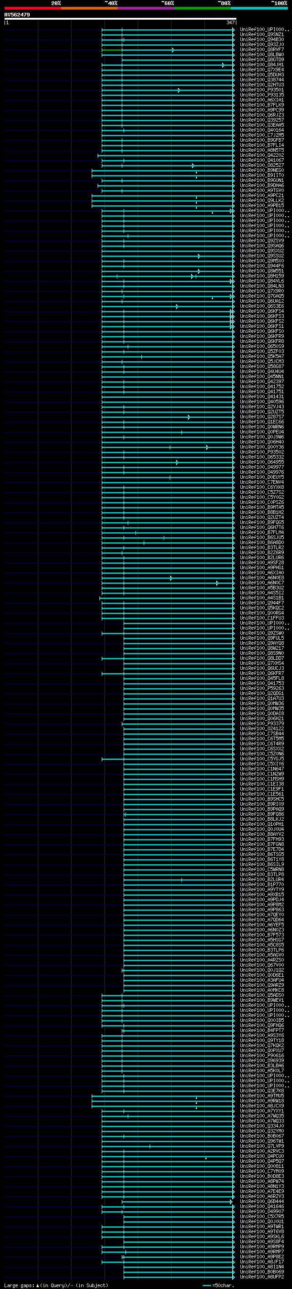This screenshot has width=292, height=1289.
Task: Select the UniRef100_B7FLI4 label
Action: (x=262, y=145)
